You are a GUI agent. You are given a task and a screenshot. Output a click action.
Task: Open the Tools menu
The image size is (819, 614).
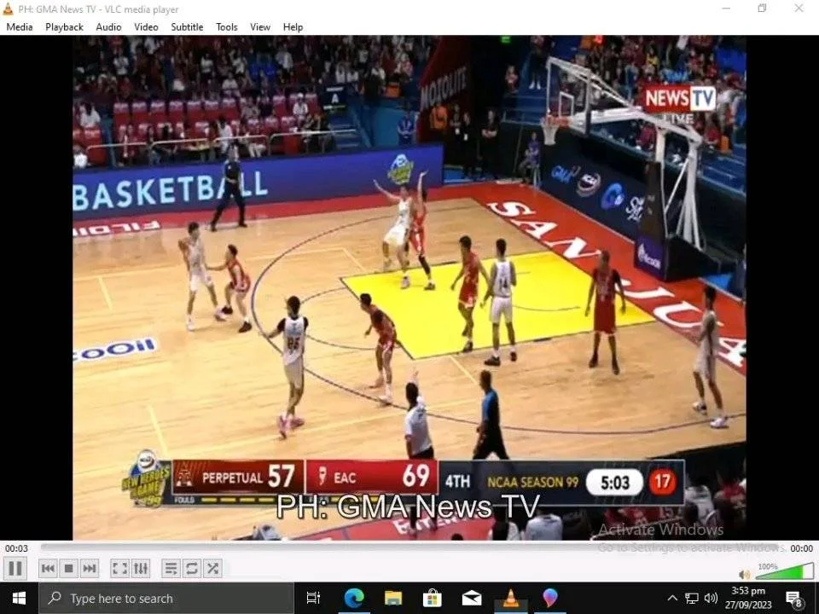point(227,27)
